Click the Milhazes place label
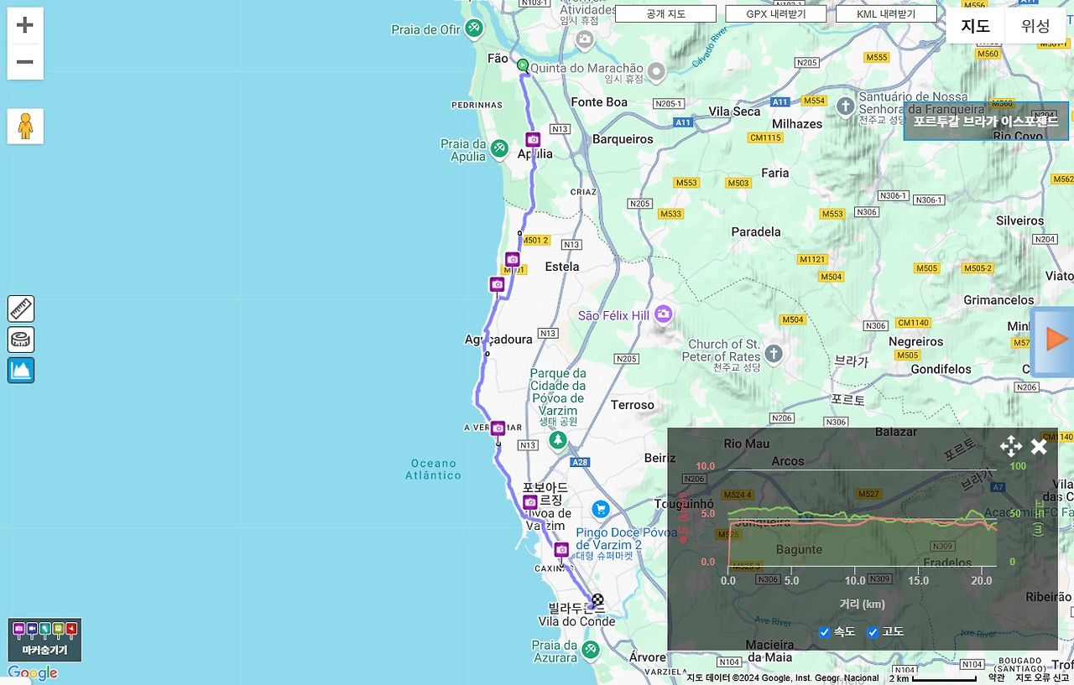The image size is (1074, 685). click(797, 124)
